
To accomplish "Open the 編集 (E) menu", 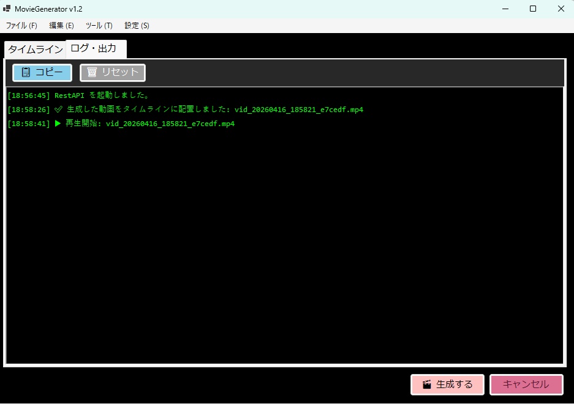I will [x=61, y=26].
